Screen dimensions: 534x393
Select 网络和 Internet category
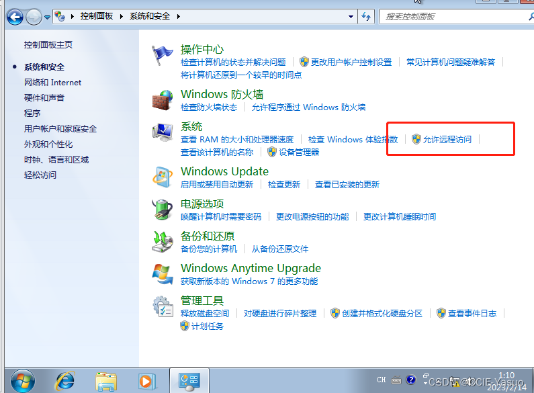[x=52, y=83]
